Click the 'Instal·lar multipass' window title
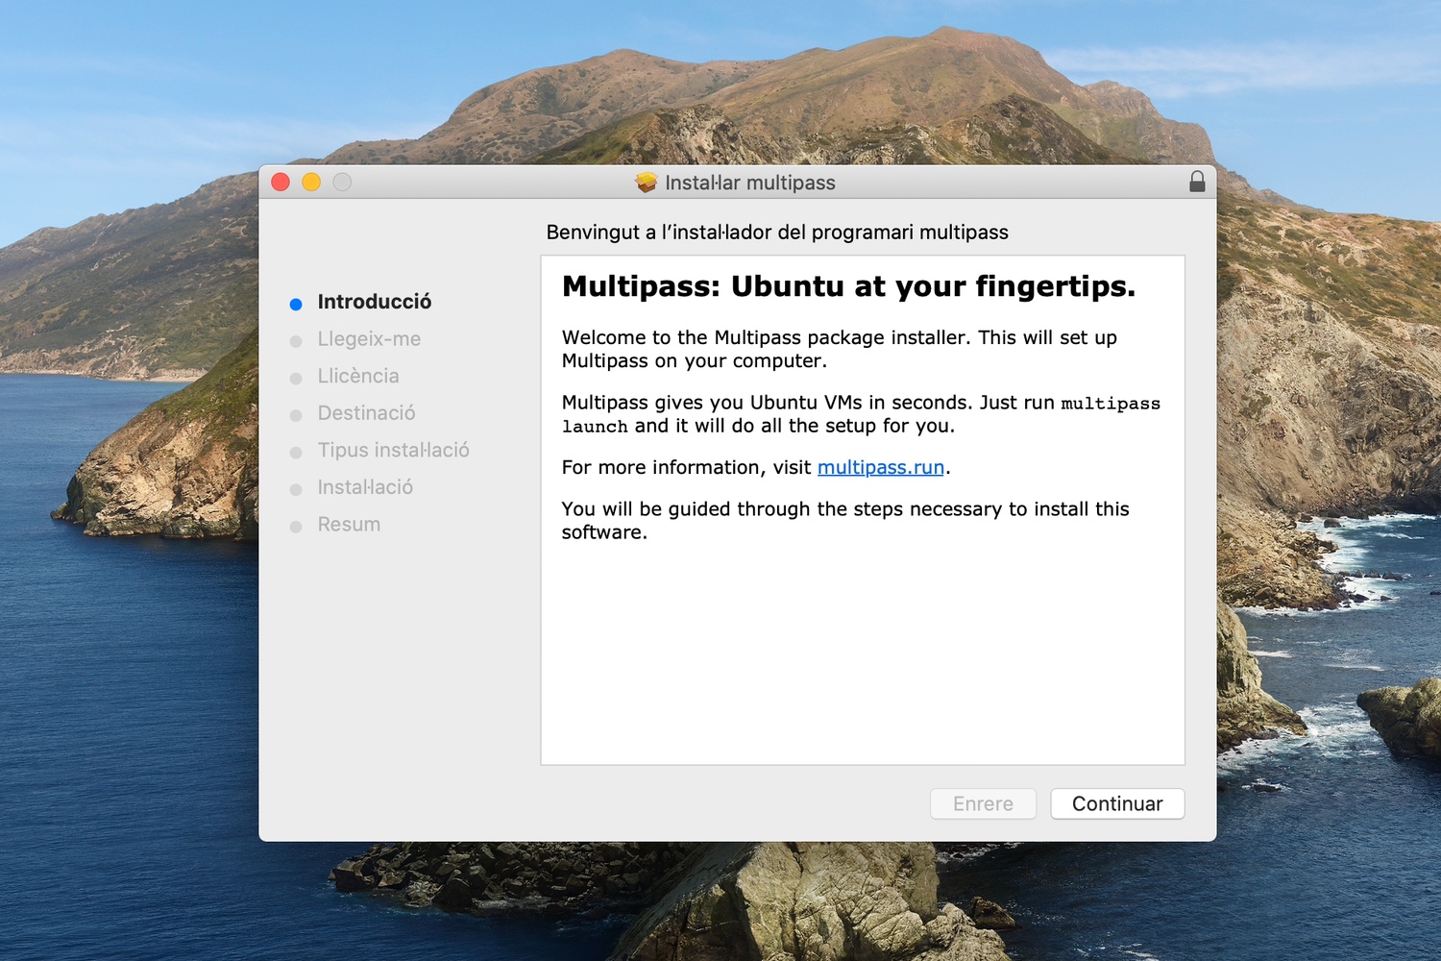The width and height of the screenshot is (1441, 961). click(x=750, y=183)
